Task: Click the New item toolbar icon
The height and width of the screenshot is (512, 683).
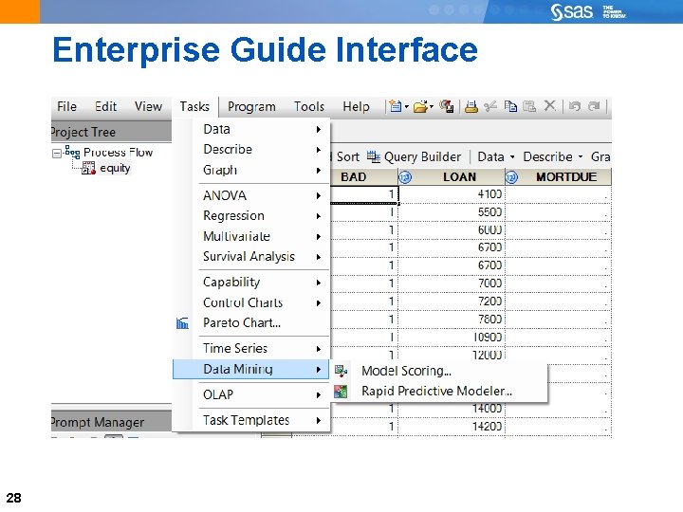Action: [395, 106]
